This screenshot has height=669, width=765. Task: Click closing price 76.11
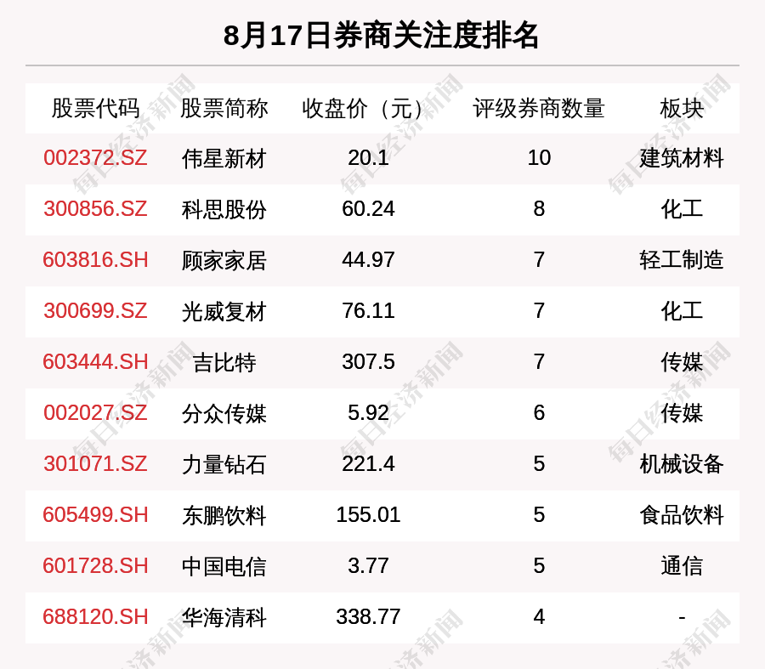(x=368, y=311)
